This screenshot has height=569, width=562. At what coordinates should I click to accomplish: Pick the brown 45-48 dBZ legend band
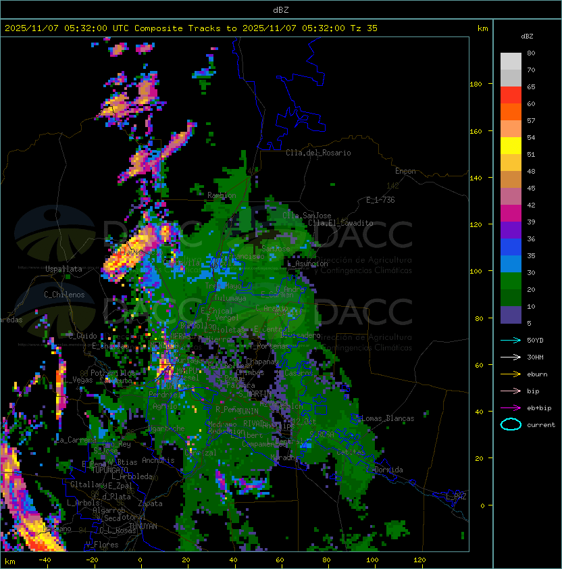point(511,180)
